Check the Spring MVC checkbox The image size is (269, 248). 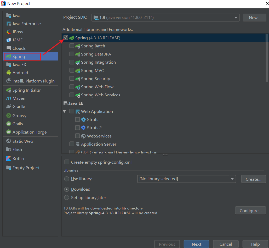pyautogui.click(x=72, y=70)
